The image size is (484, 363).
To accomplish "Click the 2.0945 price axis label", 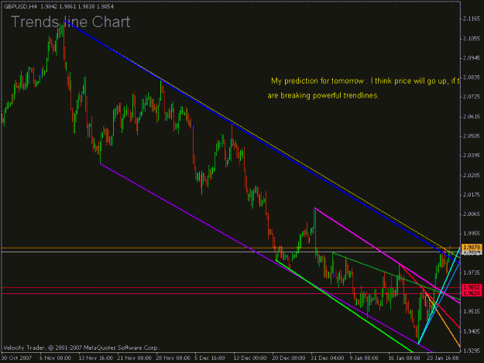I will tap(472, 58).
